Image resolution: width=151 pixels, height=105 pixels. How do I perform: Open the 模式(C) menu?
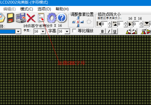(27, 9)
